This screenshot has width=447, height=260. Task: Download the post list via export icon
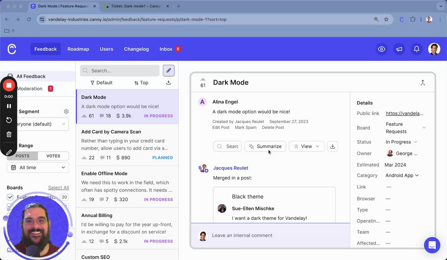coord(168,82)
